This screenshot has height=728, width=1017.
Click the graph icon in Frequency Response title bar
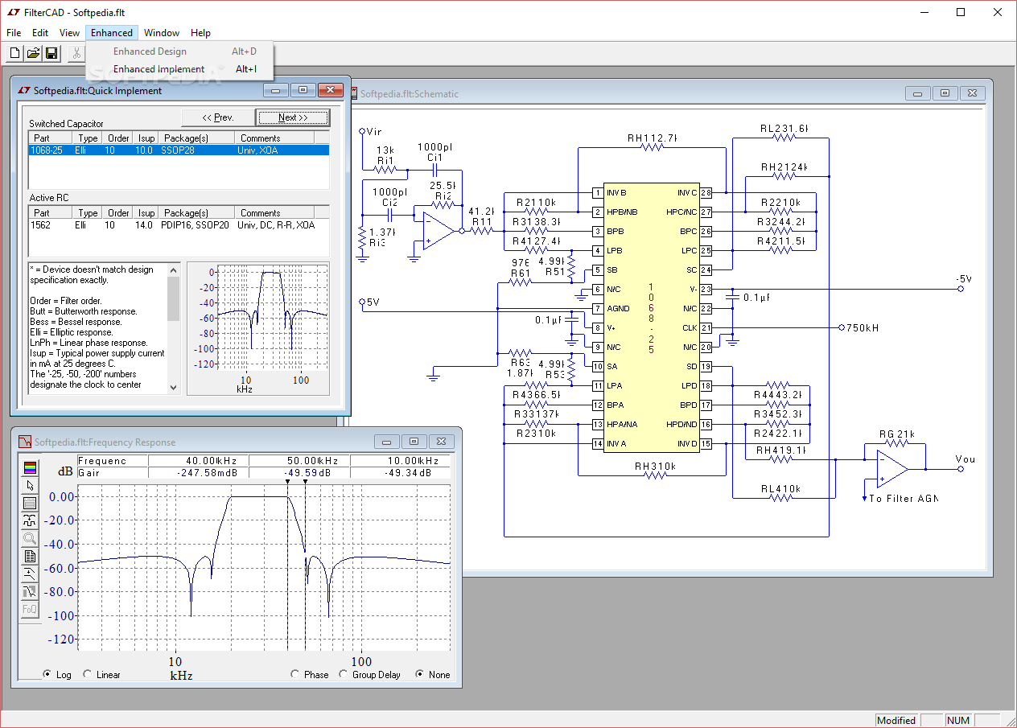click(25, 442)
